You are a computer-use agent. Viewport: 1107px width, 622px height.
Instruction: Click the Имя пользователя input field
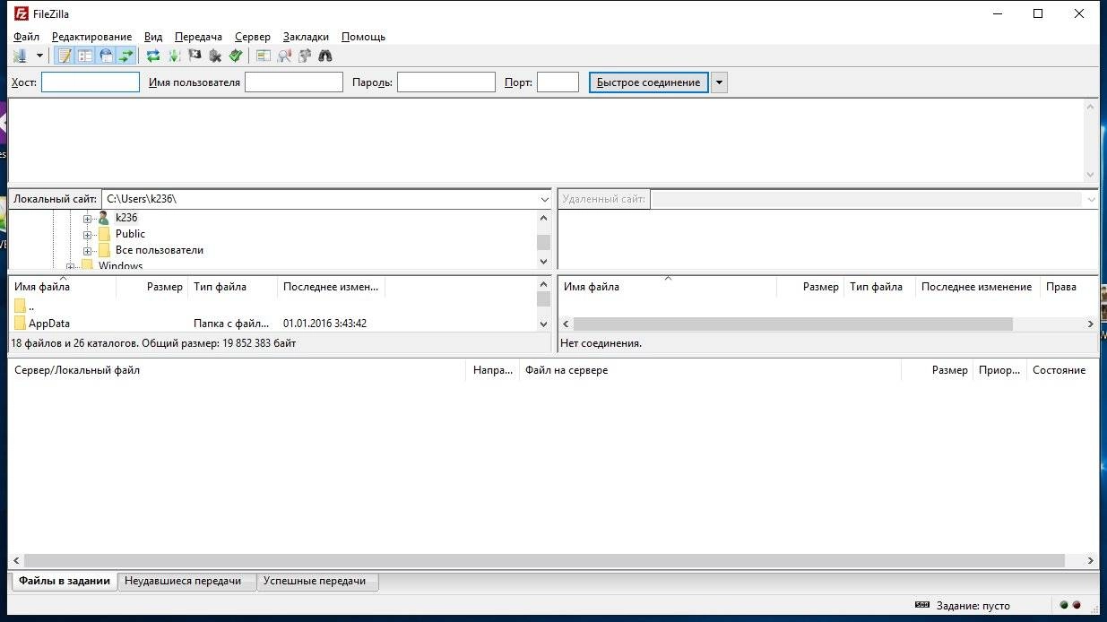pos(294,82)
